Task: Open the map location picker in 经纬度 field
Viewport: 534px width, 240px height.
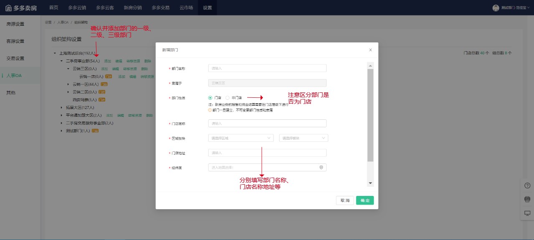Action: (x=321, y=167)
